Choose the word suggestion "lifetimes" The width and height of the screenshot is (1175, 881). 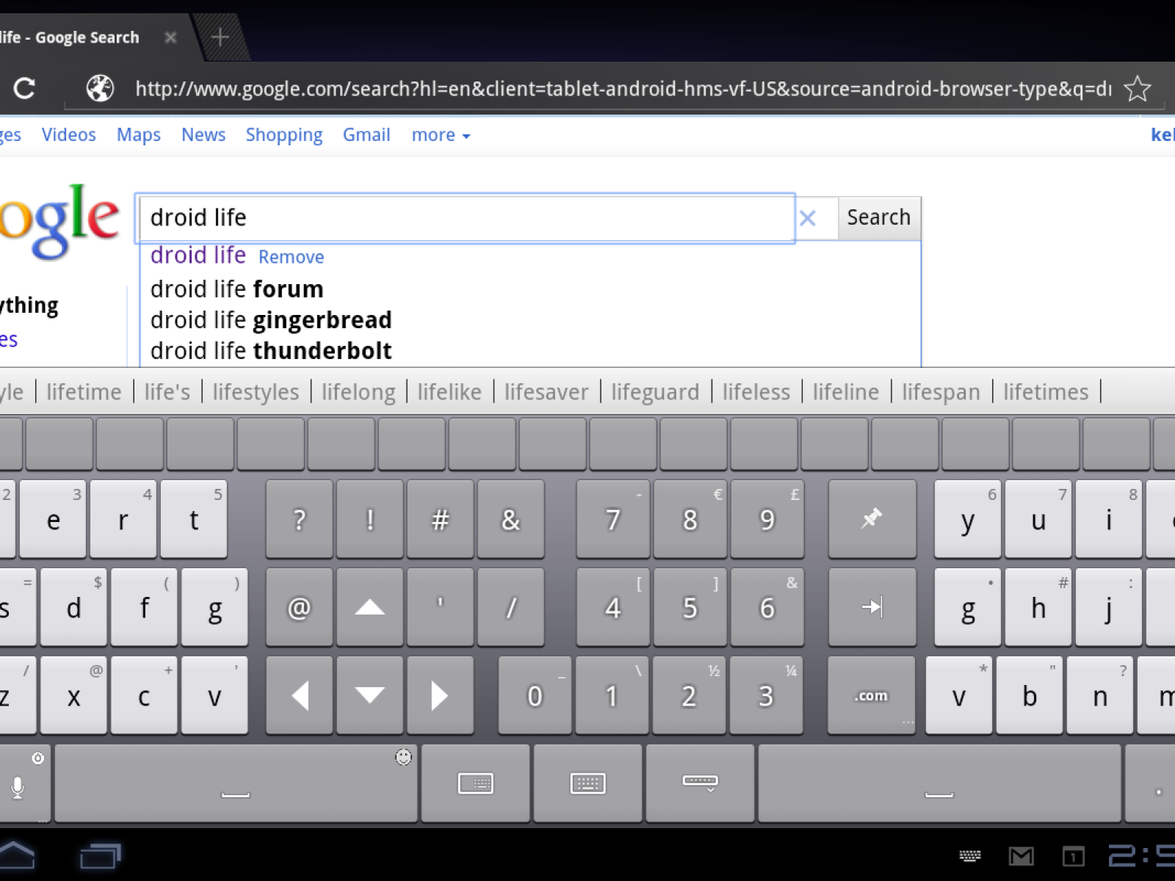(x=1046, y=392)
